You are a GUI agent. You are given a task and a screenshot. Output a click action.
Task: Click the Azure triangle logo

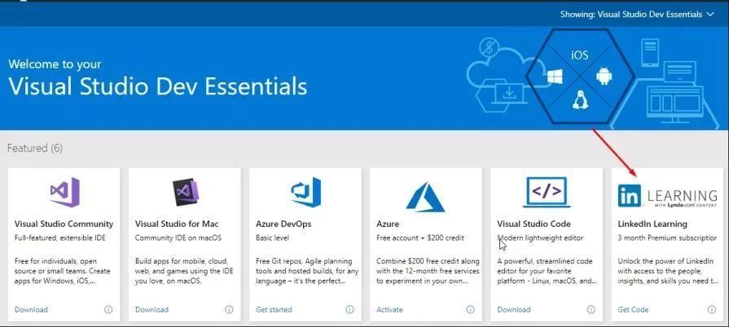425,195
